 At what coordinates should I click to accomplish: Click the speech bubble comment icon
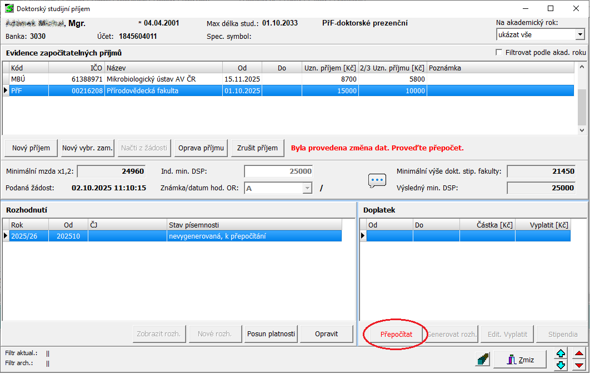377,180
